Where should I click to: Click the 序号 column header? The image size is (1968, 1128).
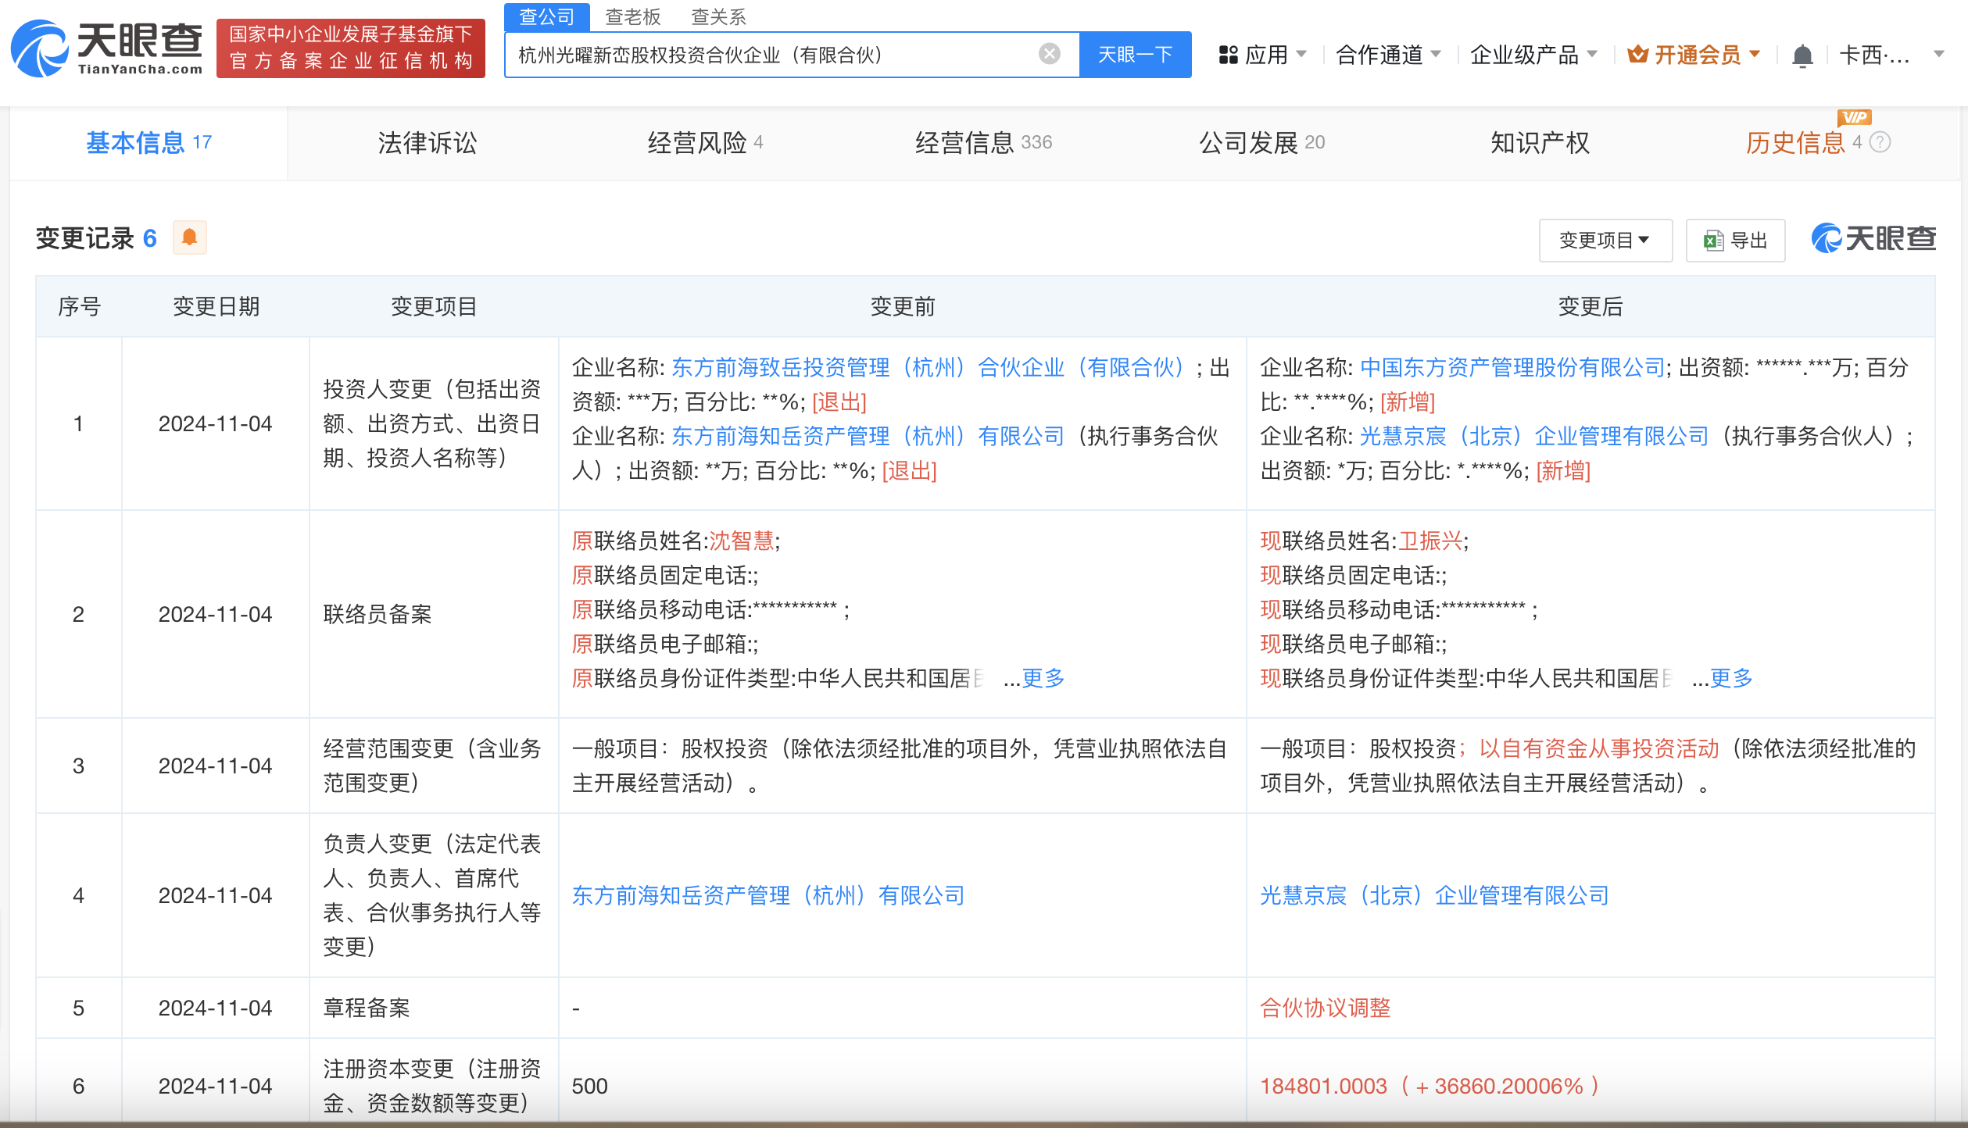(79, 306)
